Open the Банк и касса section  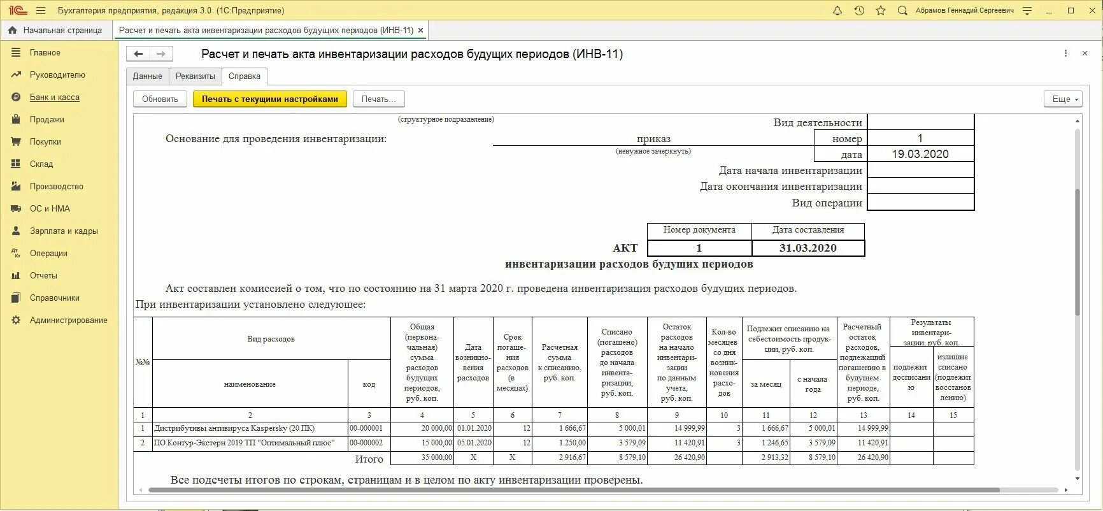click(55, 97)
